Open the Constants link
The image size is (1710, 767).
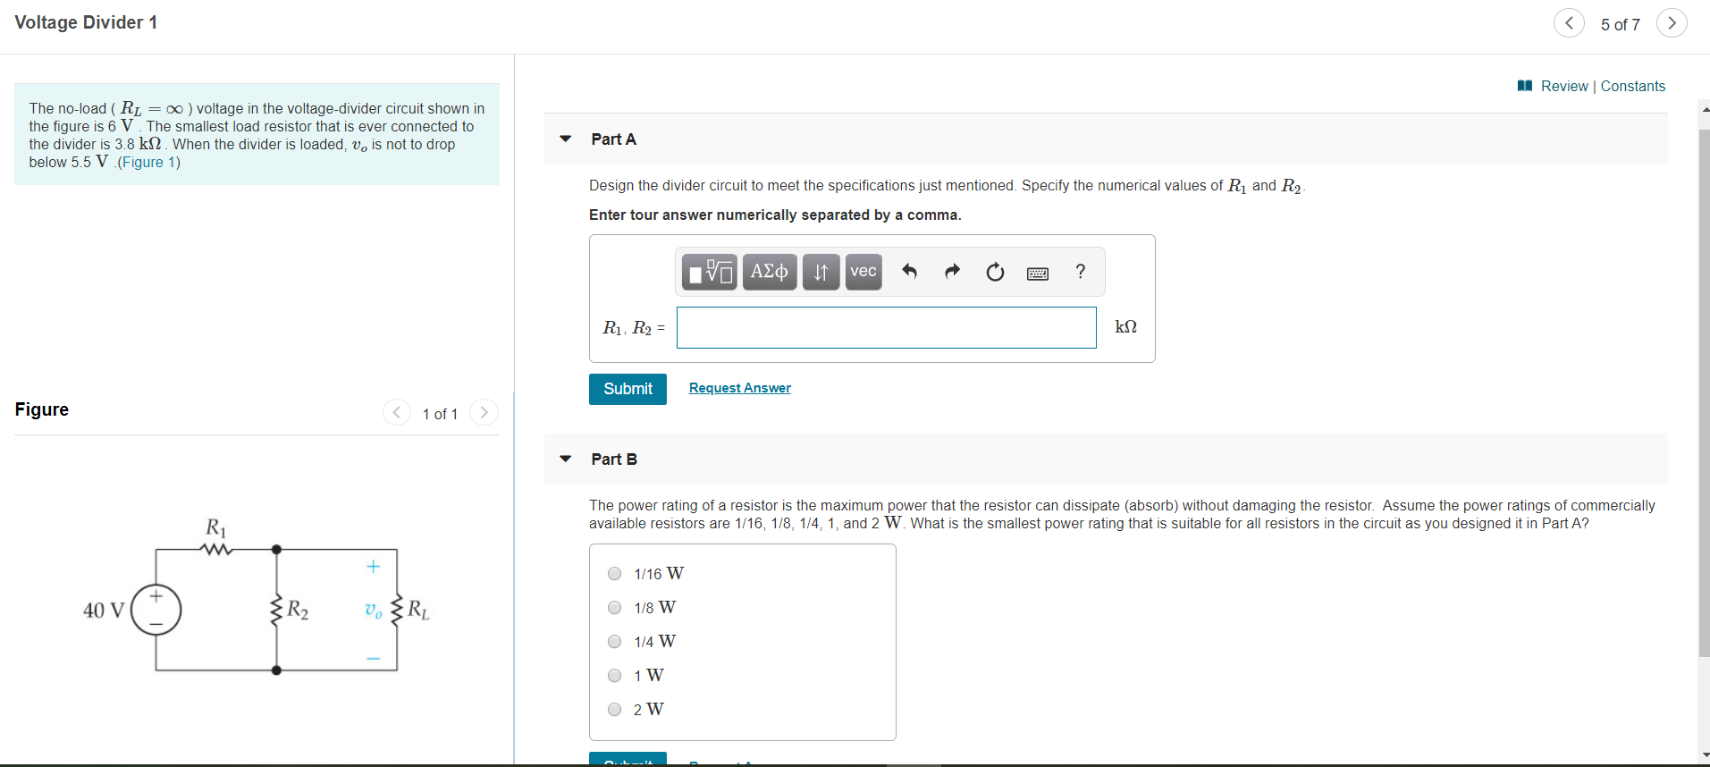1633,86
